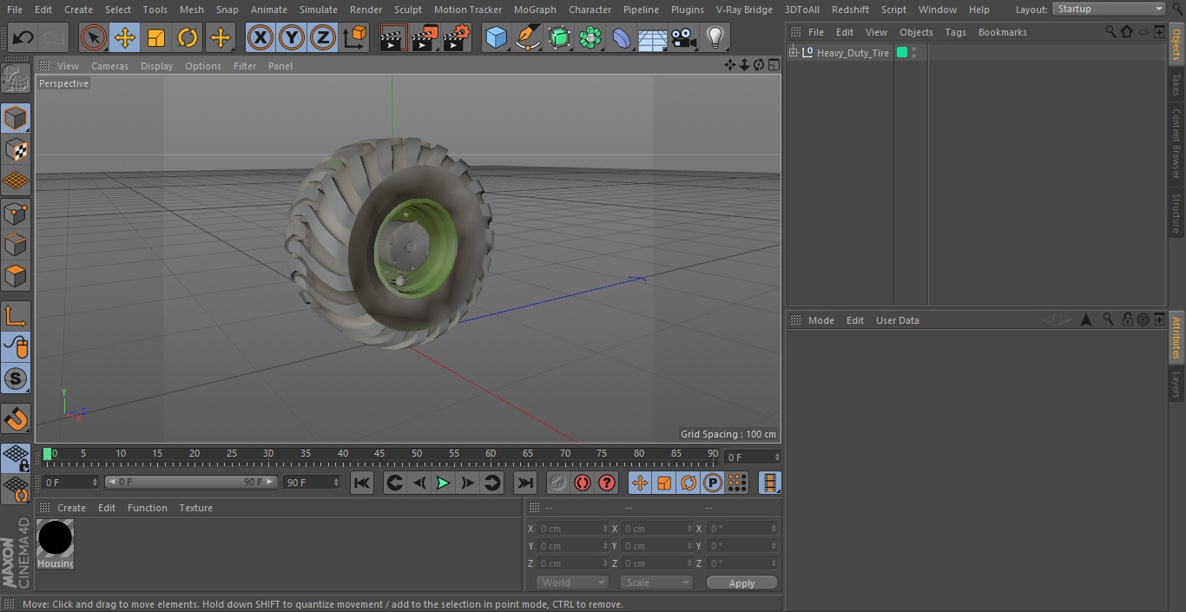The width and height of the screenshot is (1186, 612).
Task: Click the Apply coordinates button
Action: (741, 583)
